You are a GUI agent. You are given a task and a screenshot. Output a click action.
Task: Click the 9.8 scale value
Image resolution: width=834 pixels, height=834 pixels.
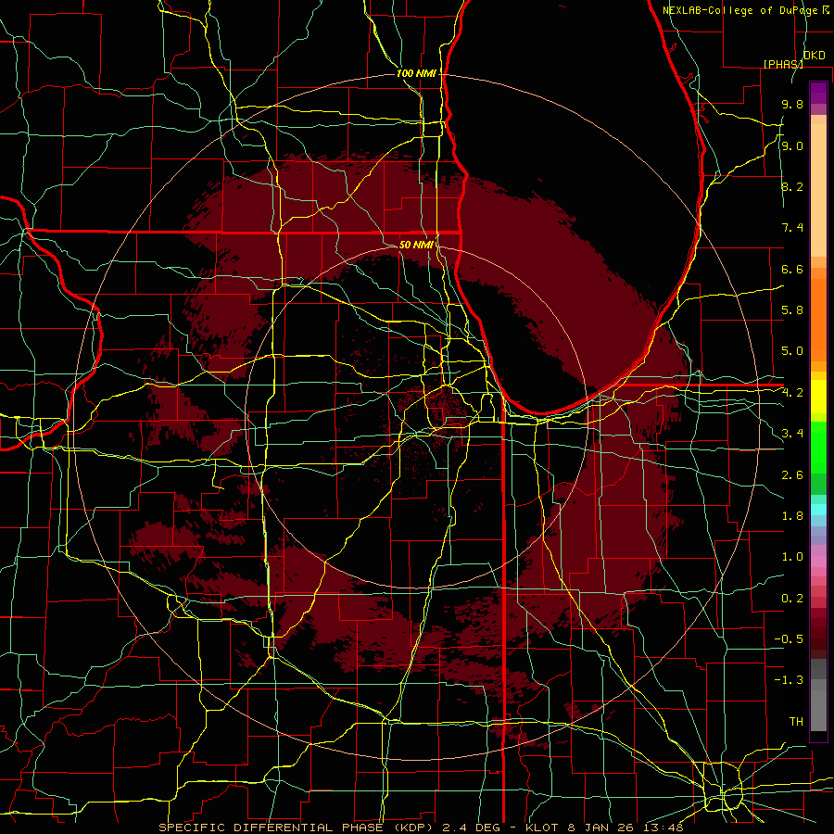[792, 105]
